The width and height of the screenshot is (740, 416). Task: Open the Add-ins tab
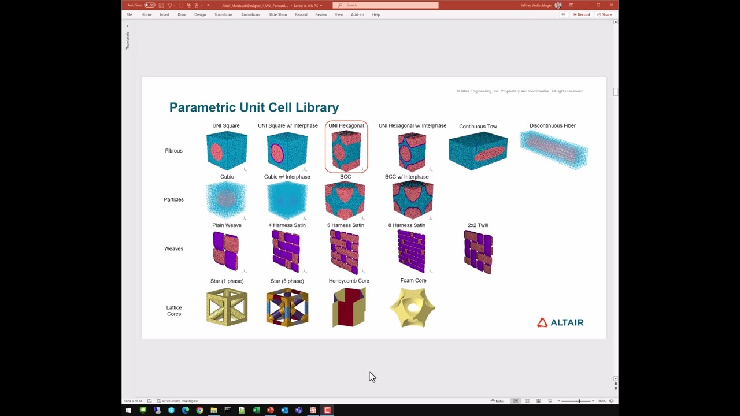(x=357, y=14)
